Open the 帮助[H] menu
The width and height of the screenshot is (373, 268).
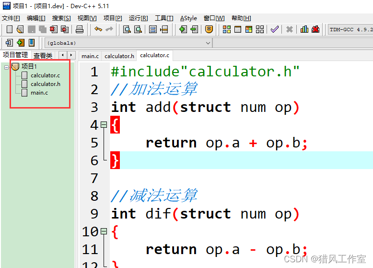(x=241, y=18)
